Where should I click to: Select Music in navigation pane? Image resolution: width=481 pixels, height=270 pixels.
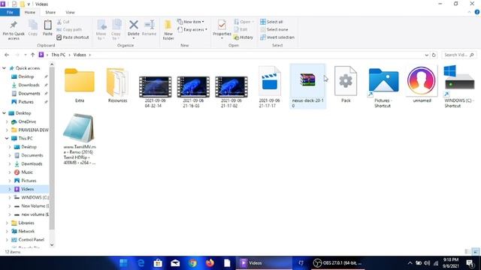click(27, 172)
